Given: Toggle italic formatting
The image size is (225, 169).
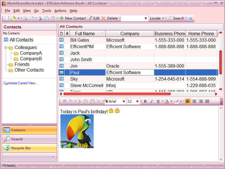Looking at the screenshot, I should pos(152,101).
